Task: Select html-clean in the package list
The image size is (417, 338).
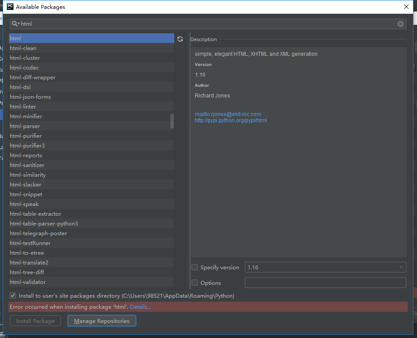Action: (x=91, y=48)
